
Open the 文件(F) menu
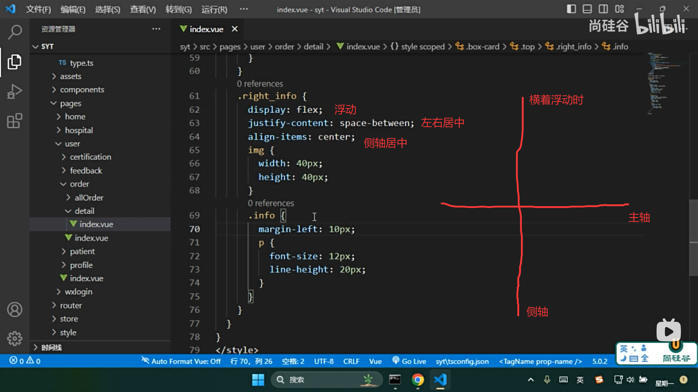tap(38, 9)
